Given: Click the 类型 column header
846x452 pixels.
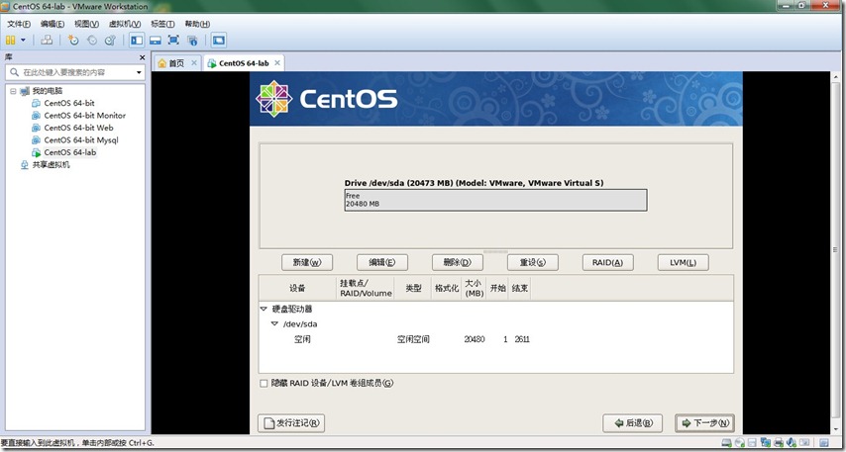Looking at the screenshot, I should [413, 288].
